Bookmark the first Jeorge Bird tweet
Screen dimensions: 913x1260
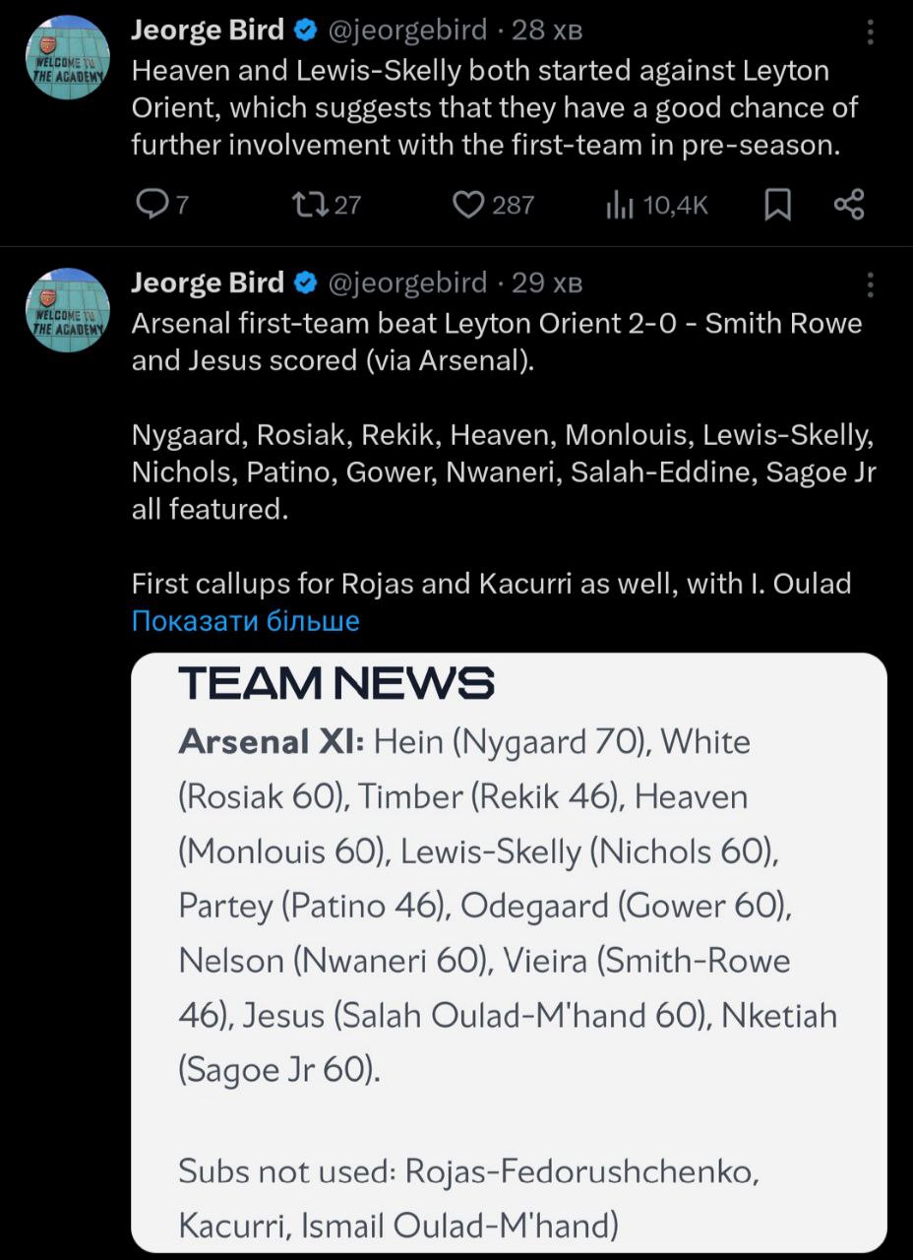pyautogui.click(x=777, y=204)
